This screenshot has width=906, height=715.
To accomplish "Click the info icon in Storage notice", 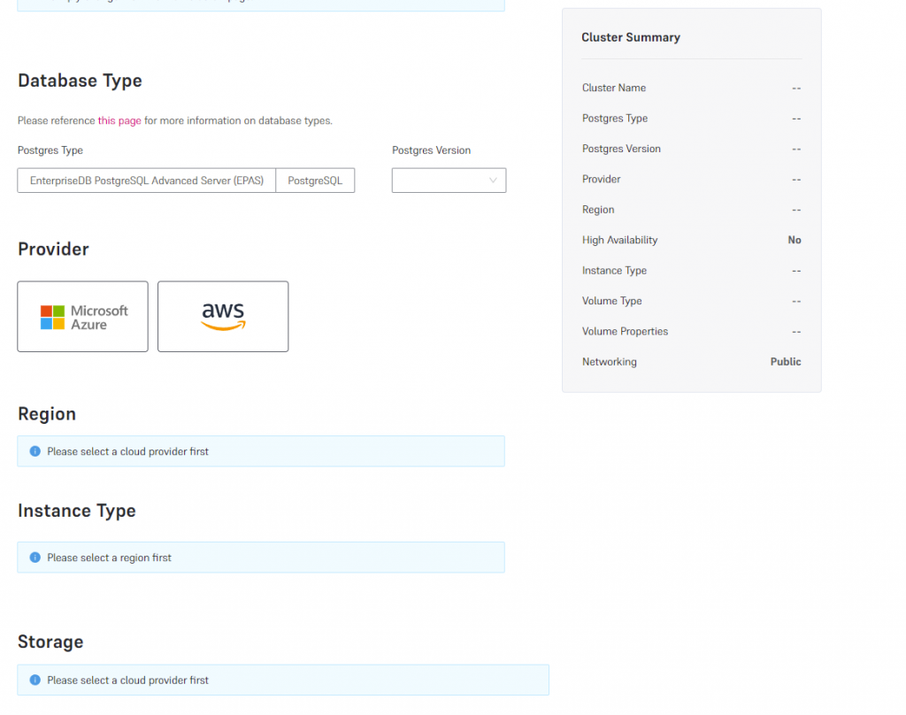I will [x=35, y=680].
